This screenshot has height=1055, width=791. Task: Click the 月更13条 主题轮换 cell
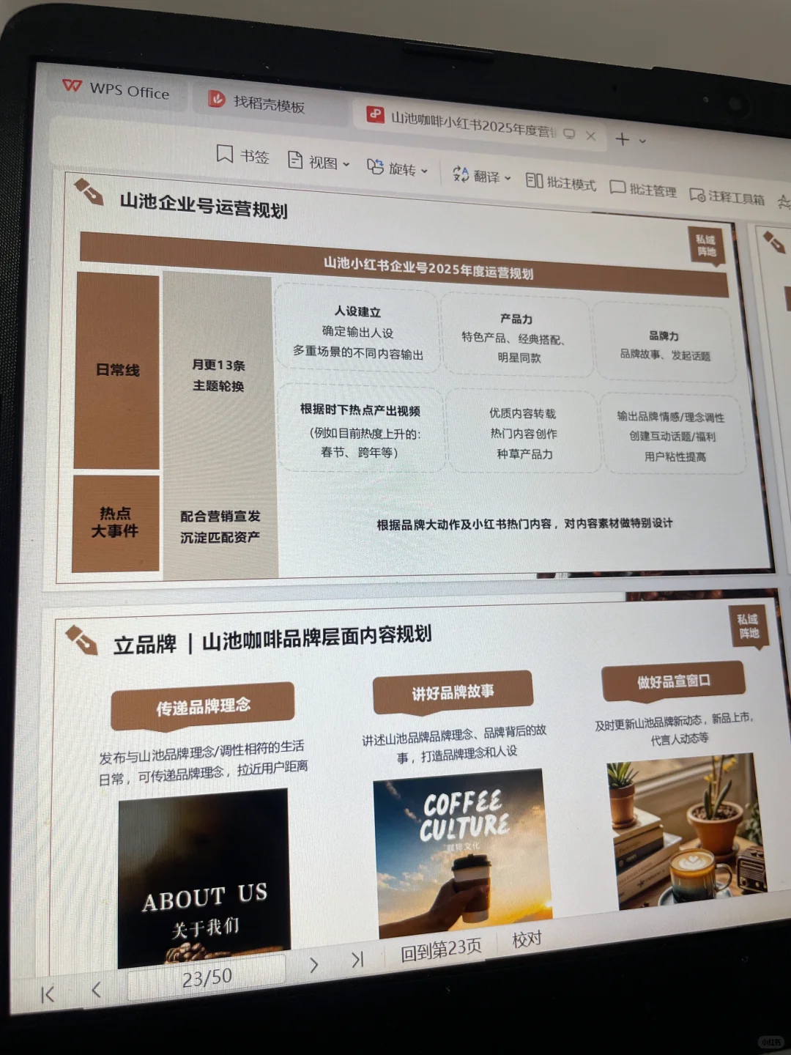(x=218, y=375)
